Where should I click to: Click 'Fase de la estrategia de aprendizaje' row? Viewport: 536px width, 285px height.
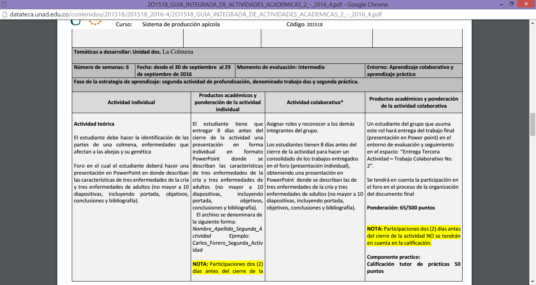267,85
